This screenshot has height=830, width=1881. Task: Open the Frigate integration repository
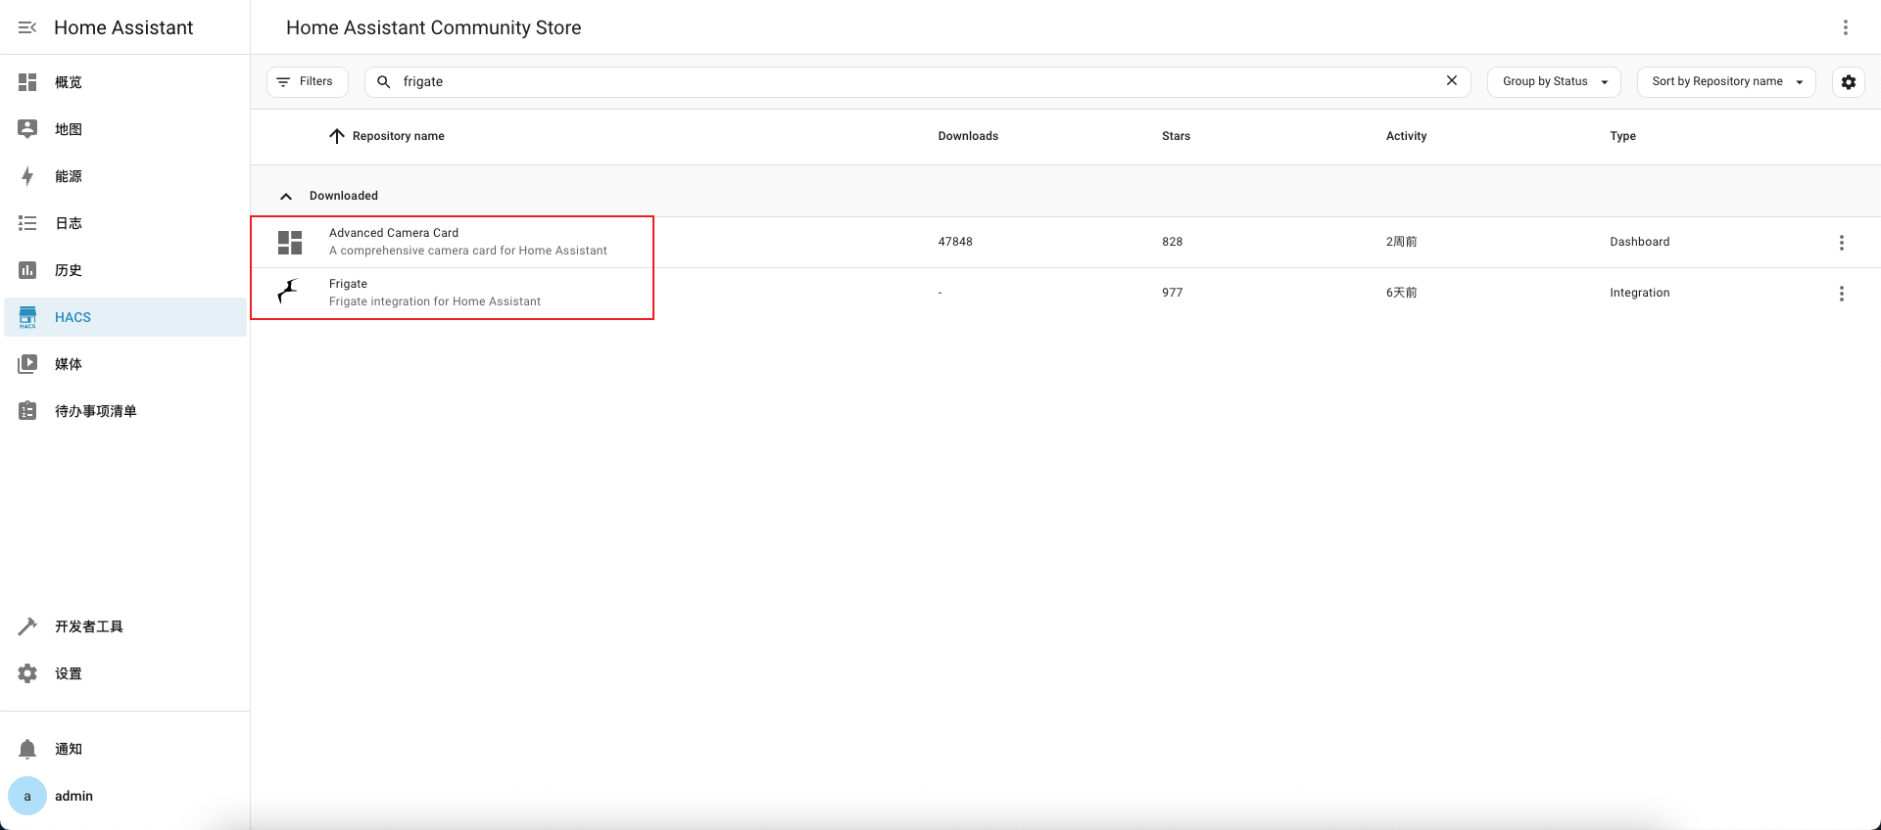434,293
